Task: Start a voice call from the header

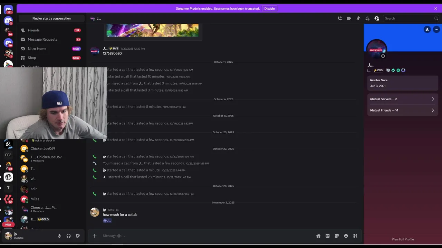Action: [x=340, y=19]
